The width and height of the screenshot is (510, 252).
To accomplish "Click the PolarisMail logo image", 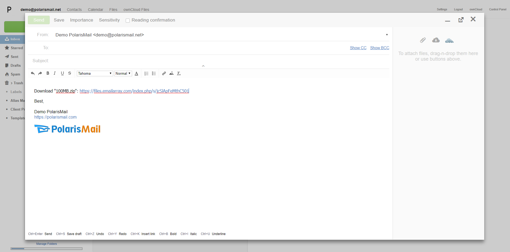I will [67, 129].
